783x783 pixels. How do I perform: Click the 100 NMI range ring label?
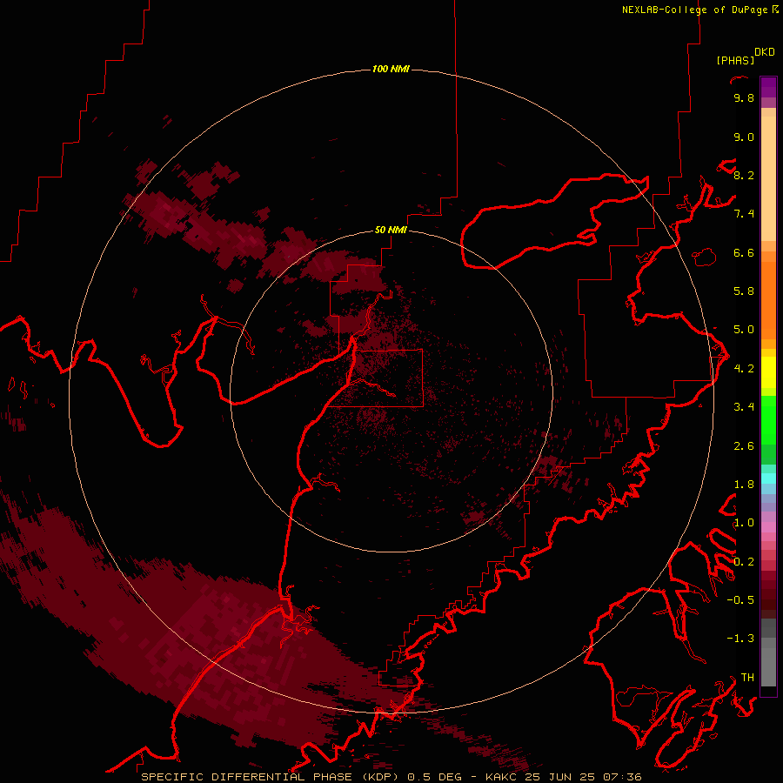tap(391, 69)
